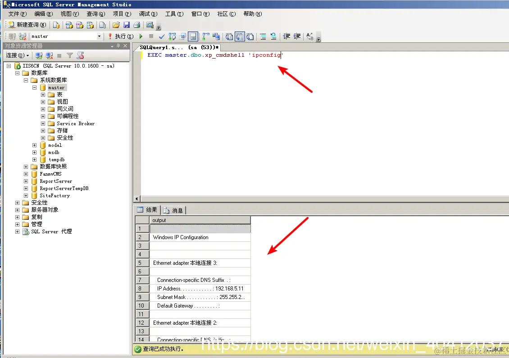Click the Open File folder icon
The height and width of the screenshot is (358, 509).
(116, 25)
